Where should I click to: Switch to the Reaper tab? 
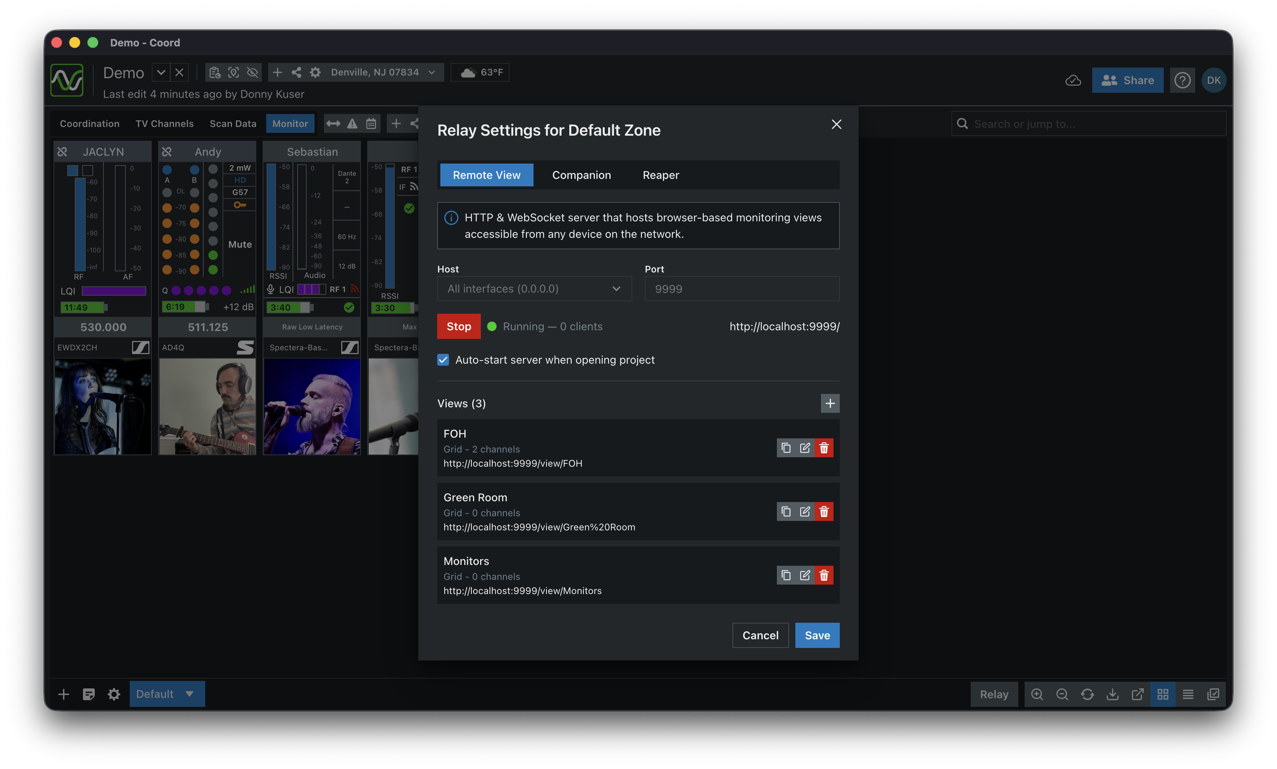coord(661,175)
